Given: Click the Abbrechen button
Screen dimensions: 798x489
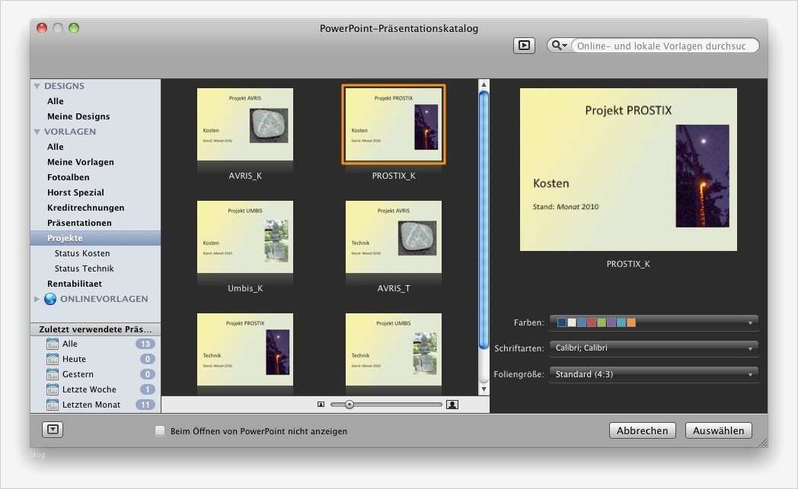Looking at the screenshot, I should [642, 430].
